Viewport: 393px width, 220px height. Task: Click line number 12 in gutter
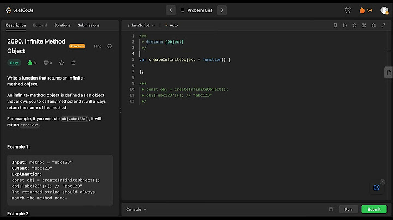(x=132, y=101)
